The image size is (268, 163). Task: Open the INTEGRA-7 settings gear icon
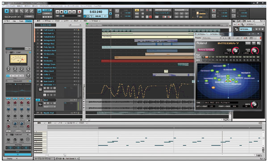[x=259, y=44]
